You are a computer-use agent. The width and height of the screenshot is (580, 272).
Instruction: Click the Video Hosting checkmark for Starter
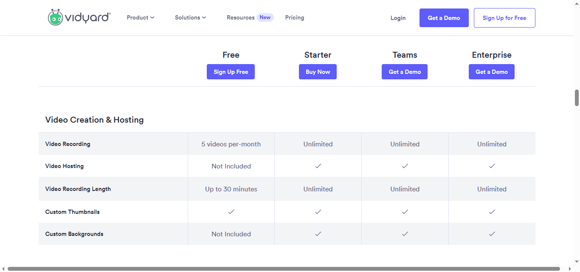318,166
